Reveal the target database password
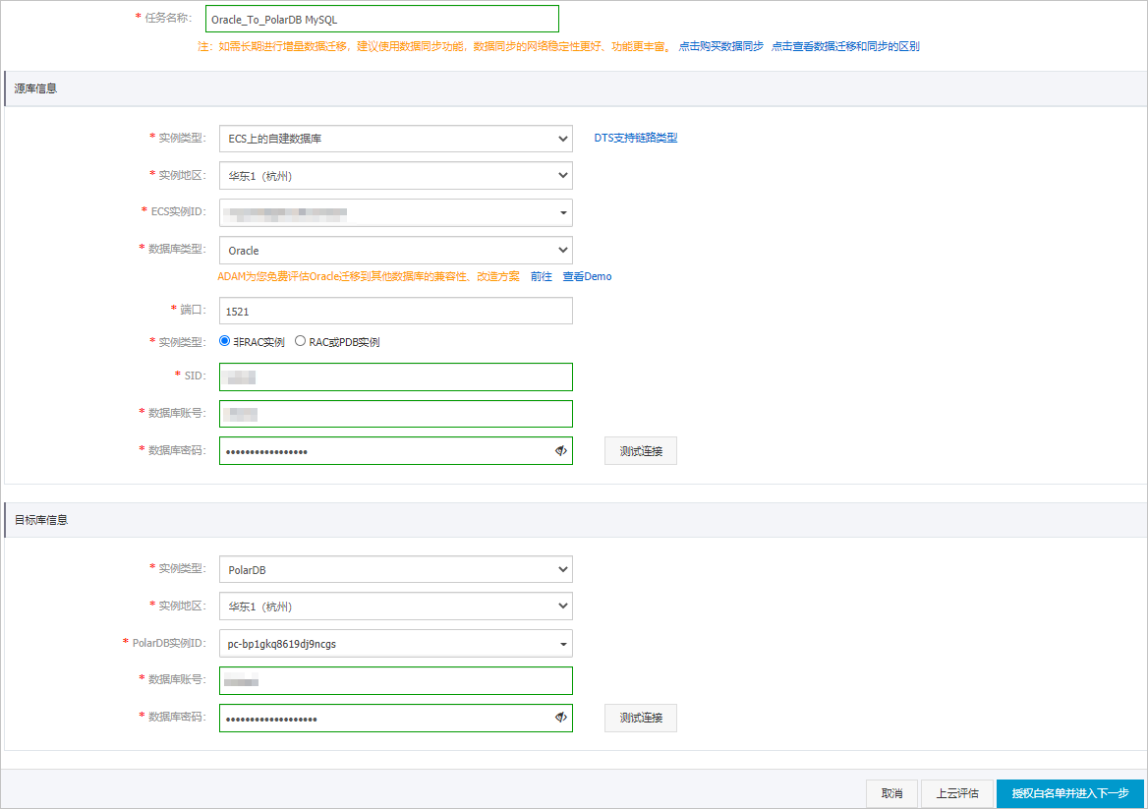 [x=560, y=719]
